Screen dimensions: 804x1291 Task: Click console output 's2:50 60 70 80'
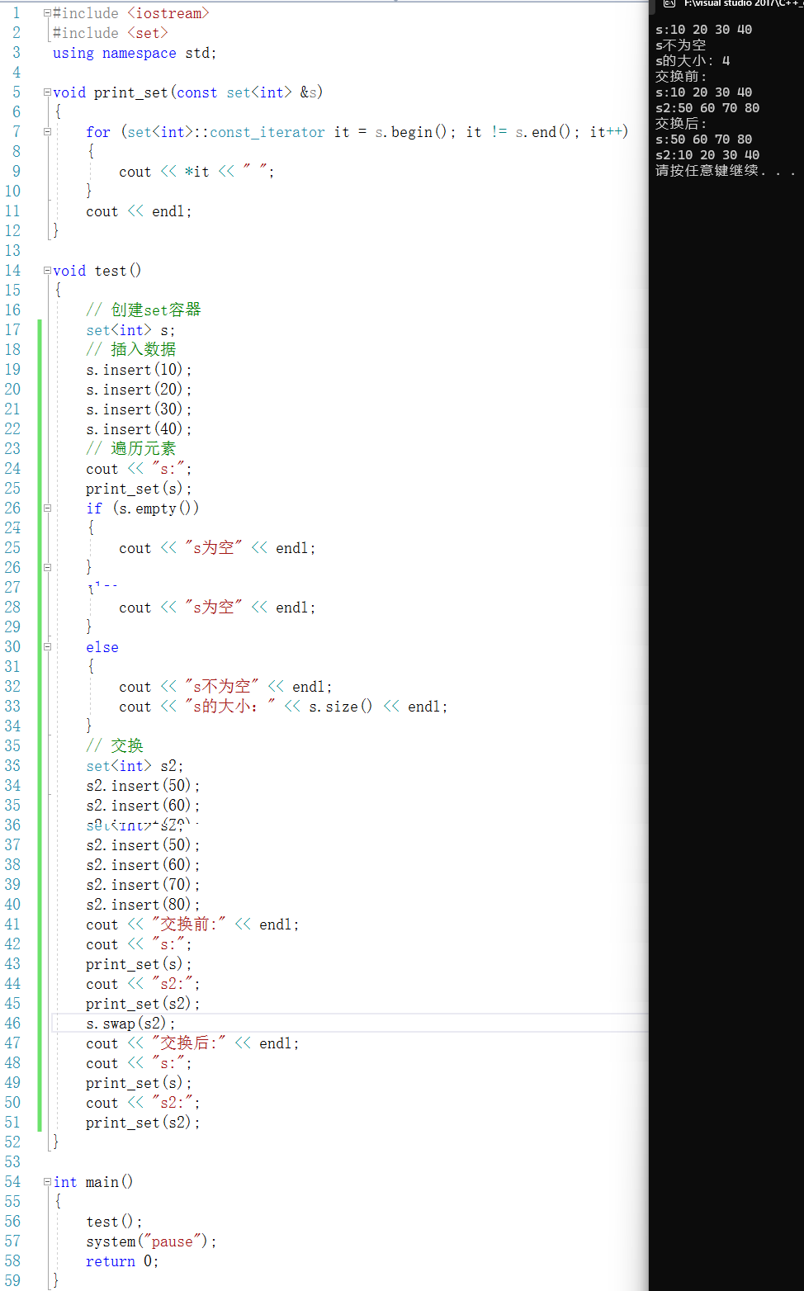pos(707,108)
